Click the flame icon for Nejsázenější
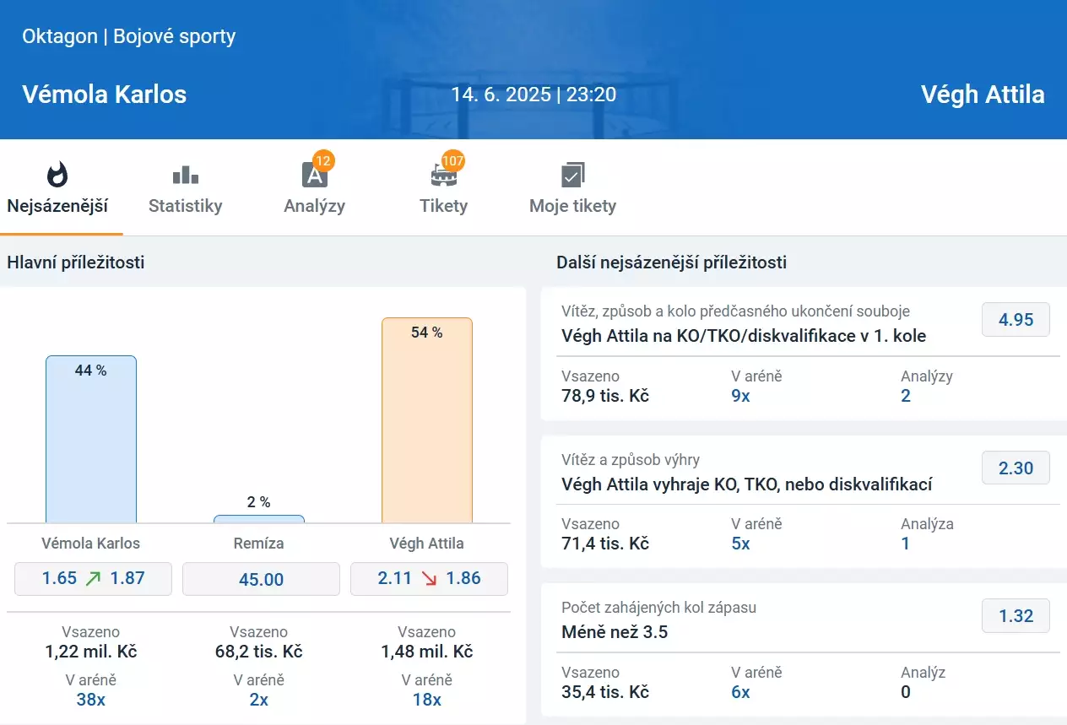This screenshot has height=725, width=1067. (57, 175)
